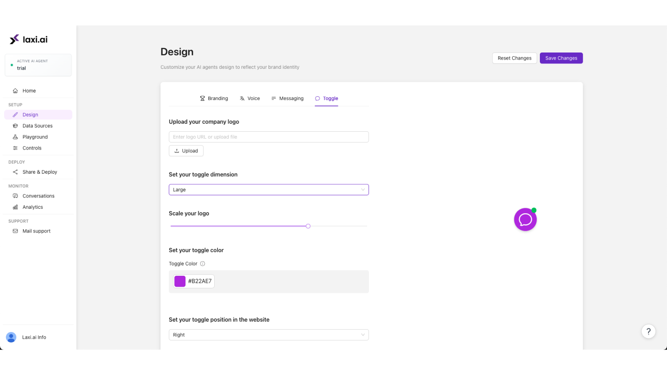
Task: Click Save Changes
Action: coord(561,58)
